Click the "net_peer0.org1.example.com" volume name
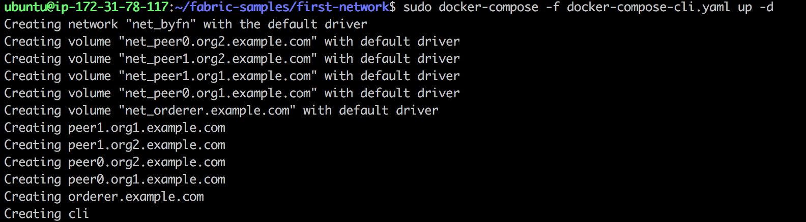806x222 pixels. [x=218, y=93]
